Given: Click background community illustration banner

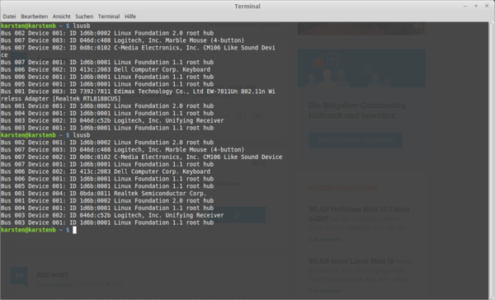Looking at the screenshot, I should 362,68.
